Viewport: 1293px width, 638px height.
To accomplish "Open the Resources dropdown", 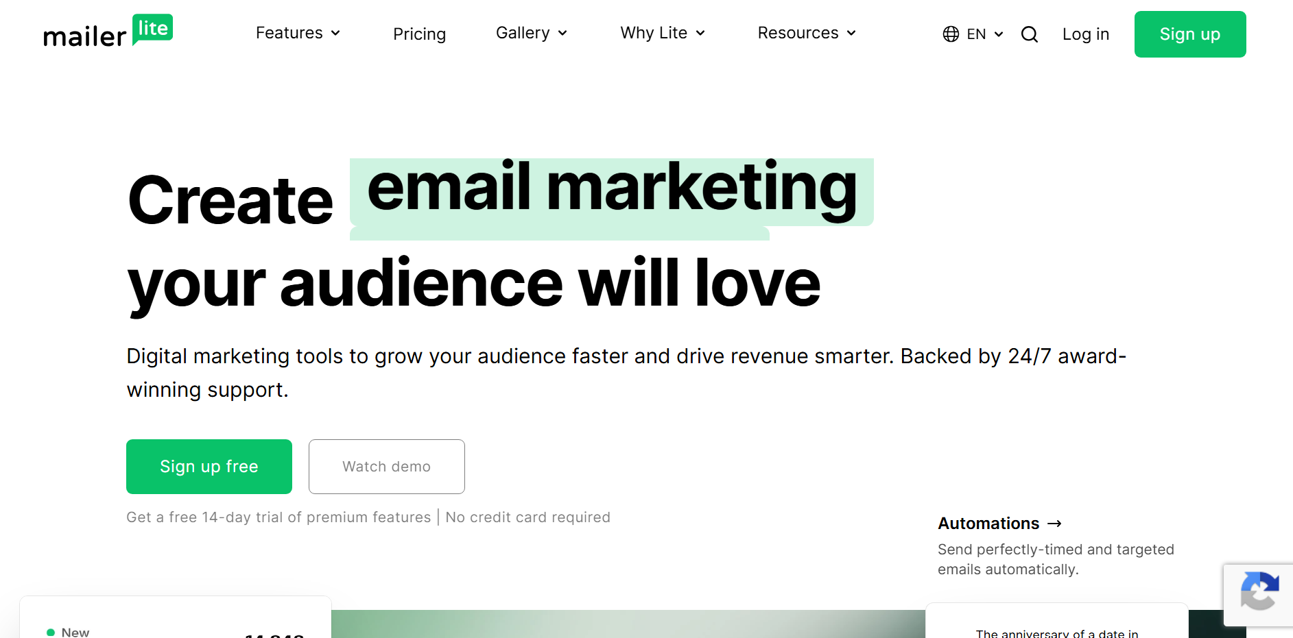I will [x=806, y=33].
